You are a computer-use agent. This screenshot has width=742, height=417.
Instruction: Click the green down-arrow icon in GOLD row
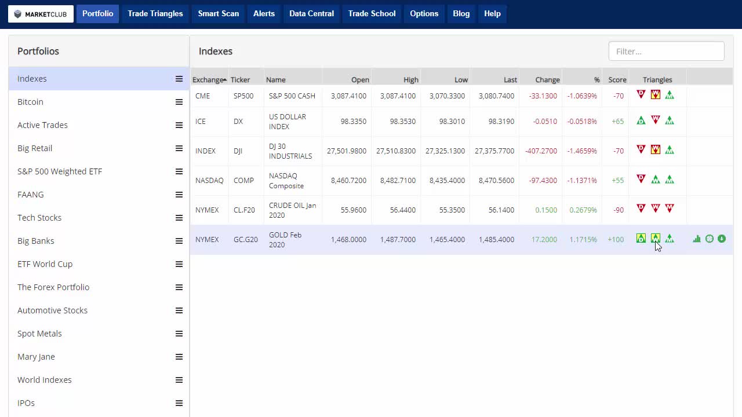[x=722, y=239]
